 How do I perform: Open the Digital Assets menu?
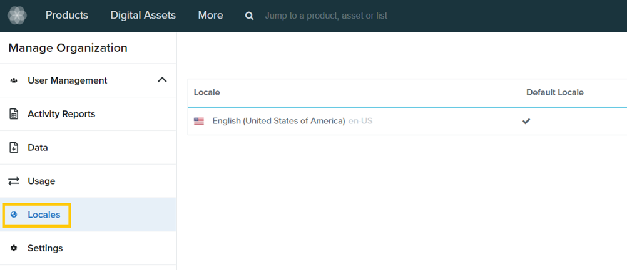coord(143,16)
